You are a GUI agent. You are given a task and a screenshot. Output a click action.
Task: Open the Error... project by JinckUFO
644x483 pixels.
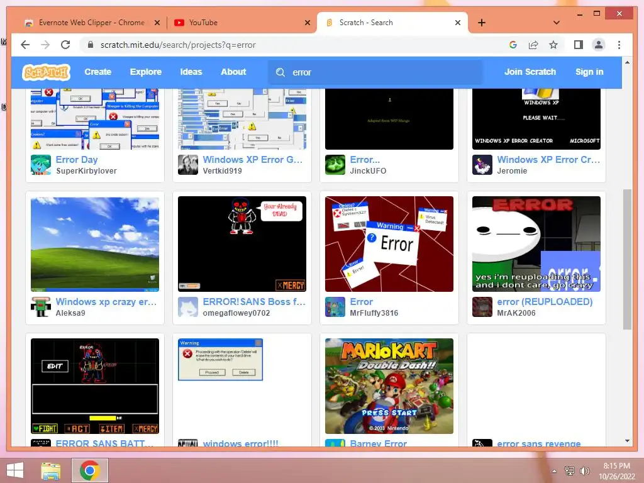(365, 160)
